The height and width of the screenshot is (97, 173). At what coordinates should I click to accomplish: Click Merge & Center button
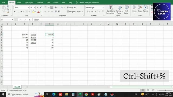74,12
